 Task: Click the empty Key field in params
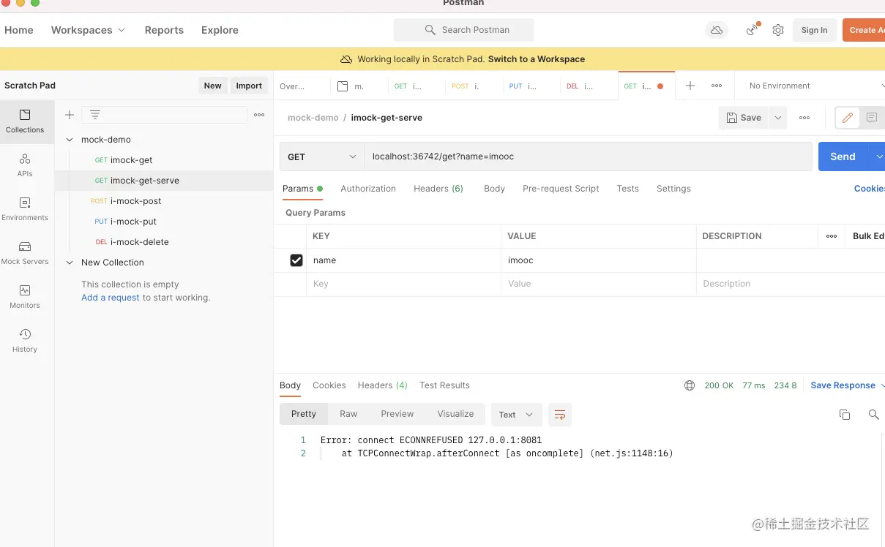403,284
